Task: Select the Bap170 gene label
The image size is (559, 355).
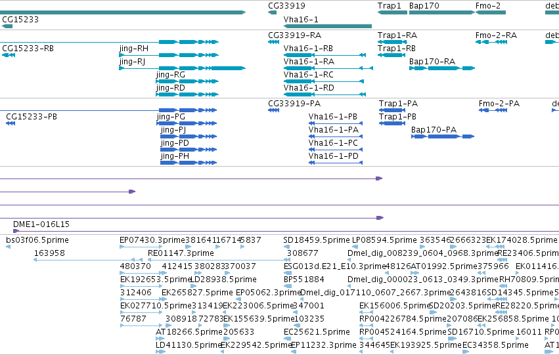Action: tap(424, 6)
